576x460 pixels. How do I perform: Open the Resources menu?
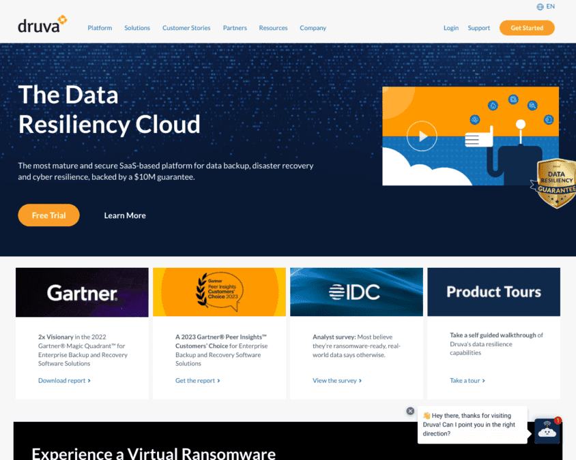273,28
